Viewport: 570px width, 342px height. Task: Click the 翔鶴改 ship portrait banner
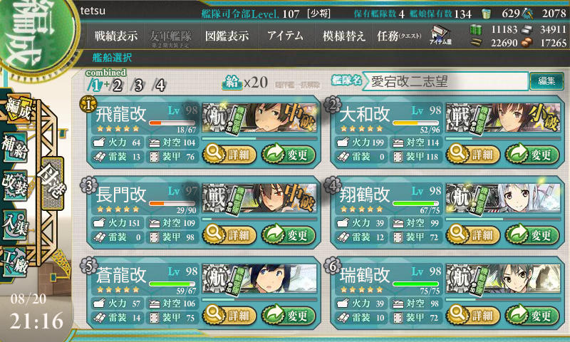point(503,199)
